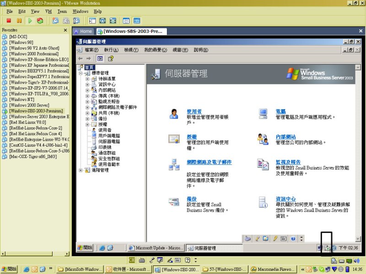The image size is (366, 274).
Task: Click the 收件匣 - Microsoft host taskbar button
Action: pyautogui.click(x=128, y=269)
